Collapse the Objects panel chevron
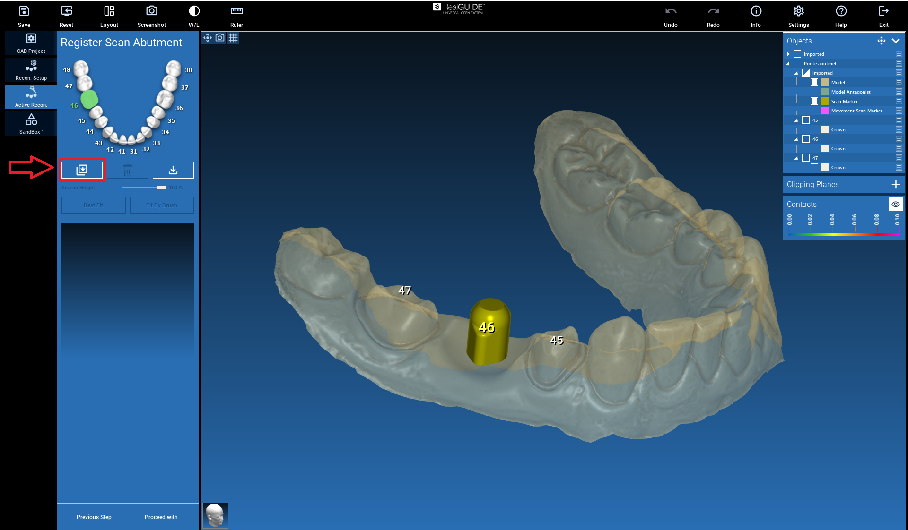 895,41
